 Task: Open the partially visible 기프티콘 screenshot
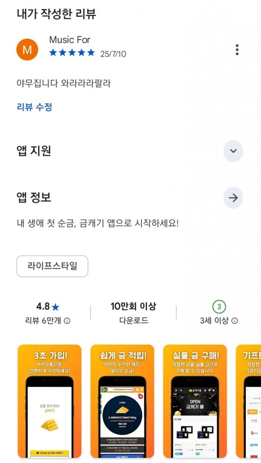coord(248,401)
